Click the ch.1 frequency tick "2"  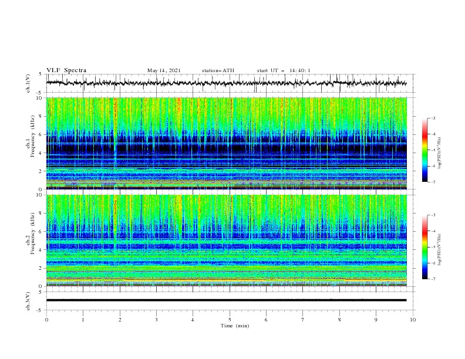coord(41,171)
